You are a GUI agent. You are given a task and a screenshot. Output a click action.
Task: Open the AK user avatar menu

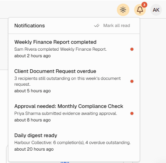coord(156,10)
